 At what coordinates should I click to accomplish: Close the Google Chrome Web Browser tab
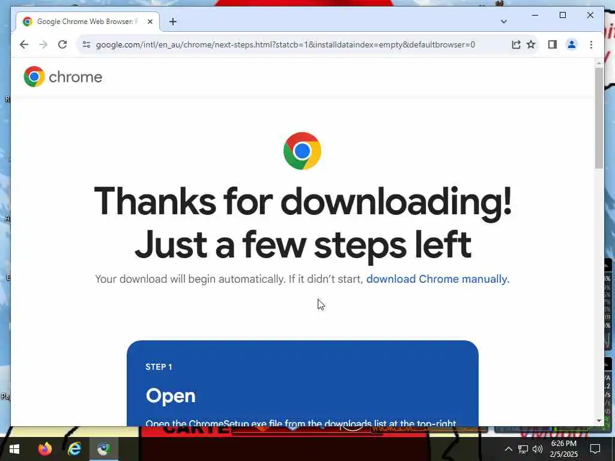[150, 22]
